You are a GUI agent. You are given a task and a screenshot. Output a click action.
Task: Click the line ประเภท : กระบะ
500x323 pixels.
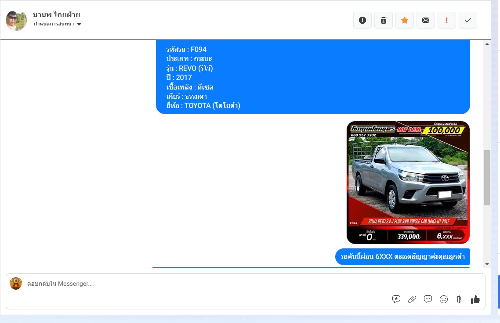[189, 59]
